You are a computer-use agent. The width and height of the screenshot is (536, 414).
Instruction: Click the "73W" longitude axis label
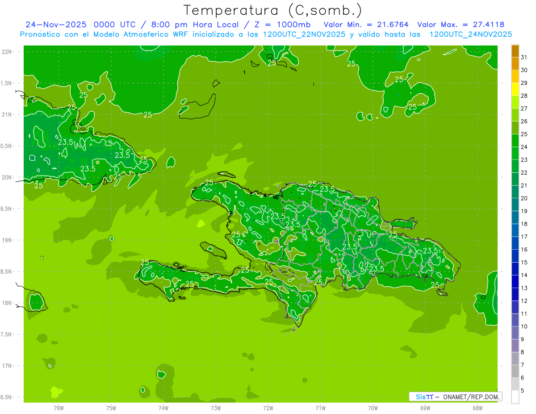pos(216,408)
